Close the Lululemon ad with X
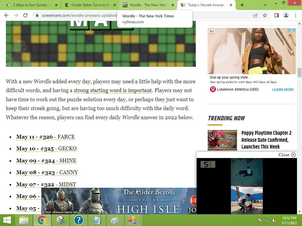This screenshot has height=226, width=302. click(294, 30)
